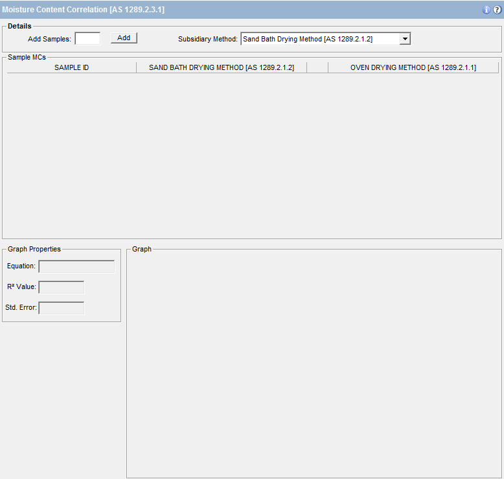Viewport: 504px width, 479px height.
Task: Click the Graph Properties group label
Action: [x=34, y=249]
